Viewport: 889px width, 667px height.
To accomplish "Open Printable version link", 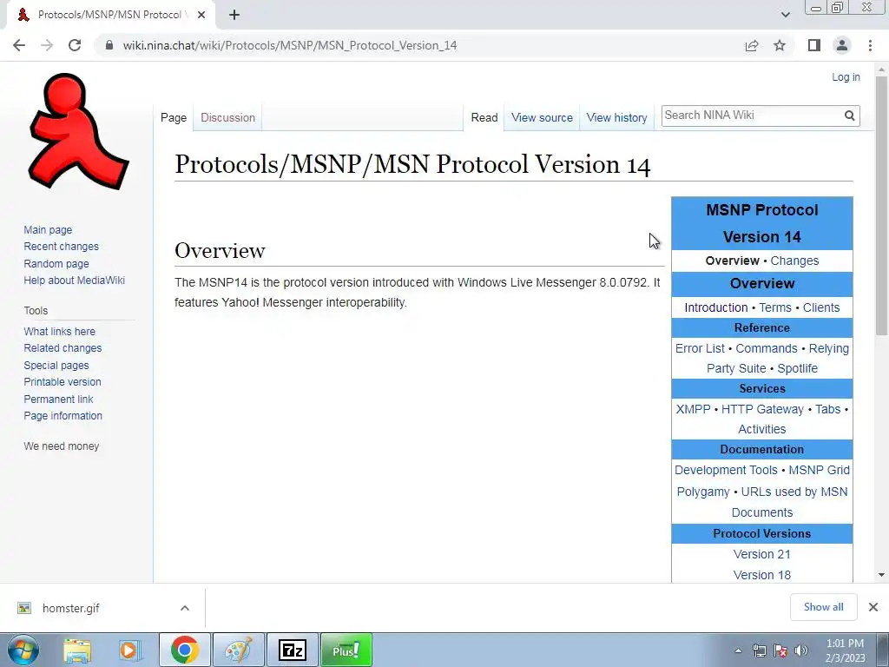I will [x=63, y=382].
